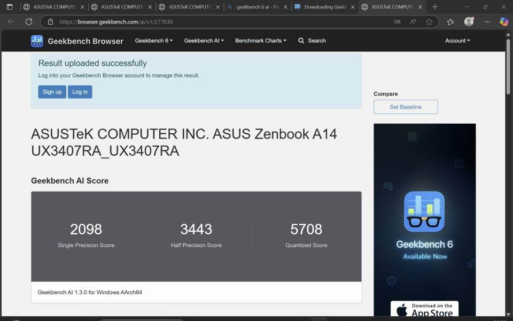Close the 'geekbench 6 ai' tab

point(285,7)
